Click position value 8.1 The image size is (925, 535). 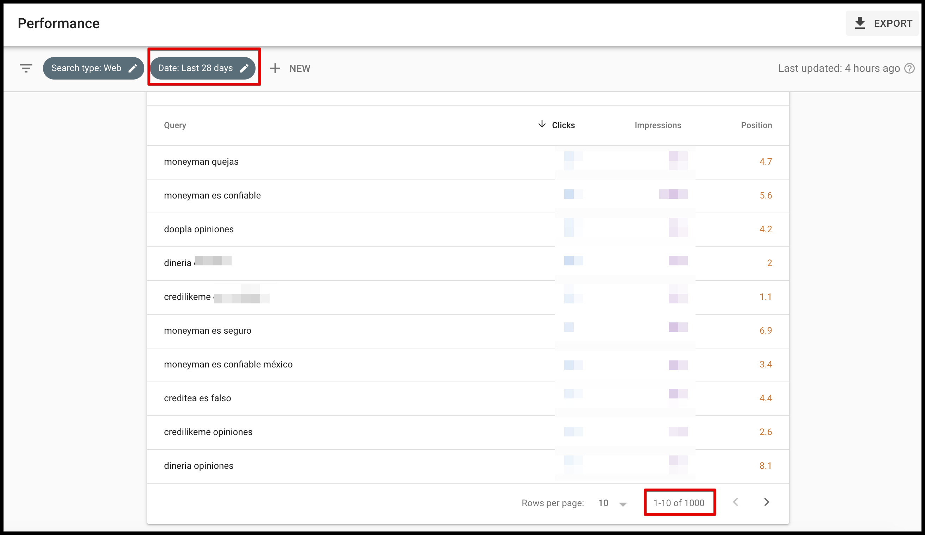[x=766, y=466]
